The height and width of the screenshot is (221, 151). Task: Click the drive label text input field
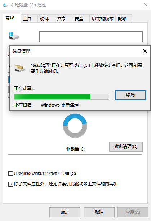coord(91,37)
